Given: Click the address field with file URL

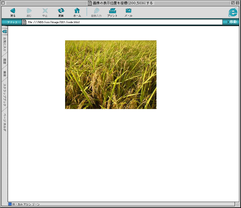Looking at the screenshot, I should coord(122,22).
